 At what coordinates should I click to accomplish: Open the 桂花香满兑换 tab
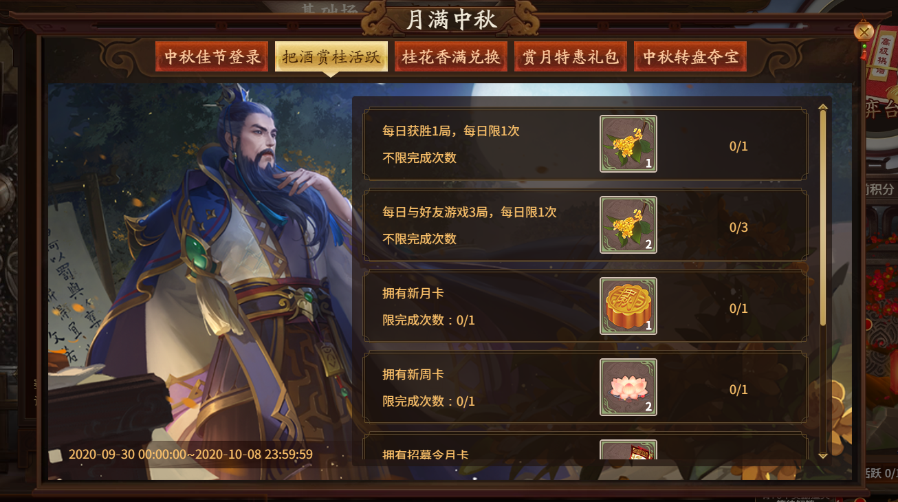(x=451, y=56)
